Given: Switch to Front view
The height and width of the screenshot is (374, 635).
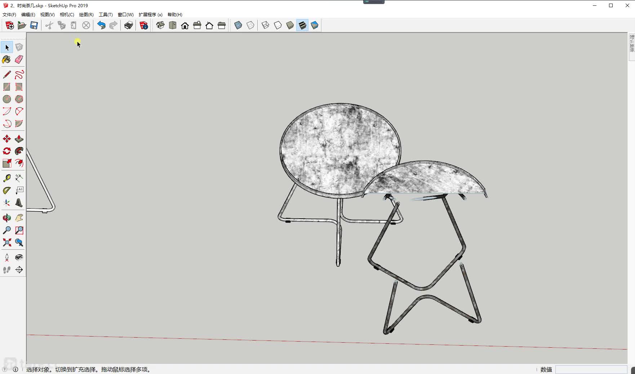Looking at the screenshot, I should tap(185, 25).
